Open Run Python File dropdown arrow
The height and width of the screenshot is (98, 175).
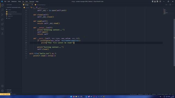tap(168, 5)
